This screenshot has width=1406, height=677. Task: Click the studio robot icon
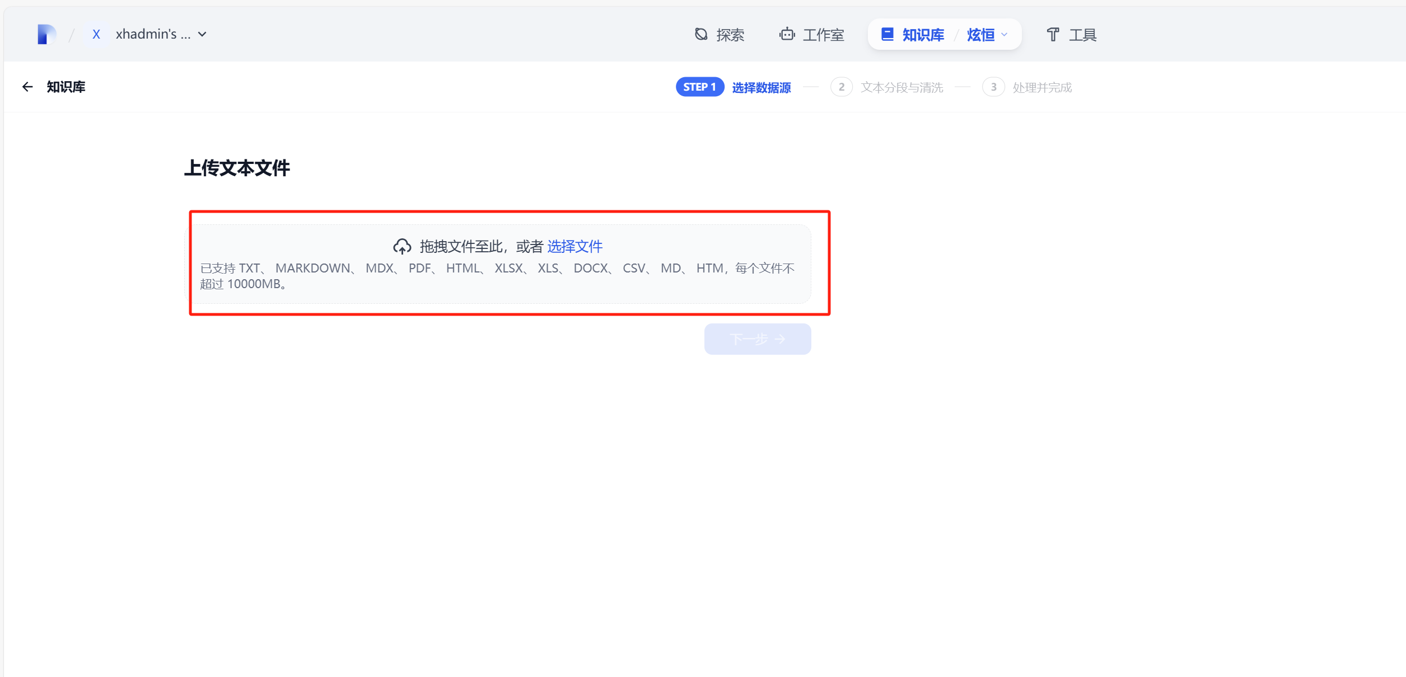[x=787, y=34]
